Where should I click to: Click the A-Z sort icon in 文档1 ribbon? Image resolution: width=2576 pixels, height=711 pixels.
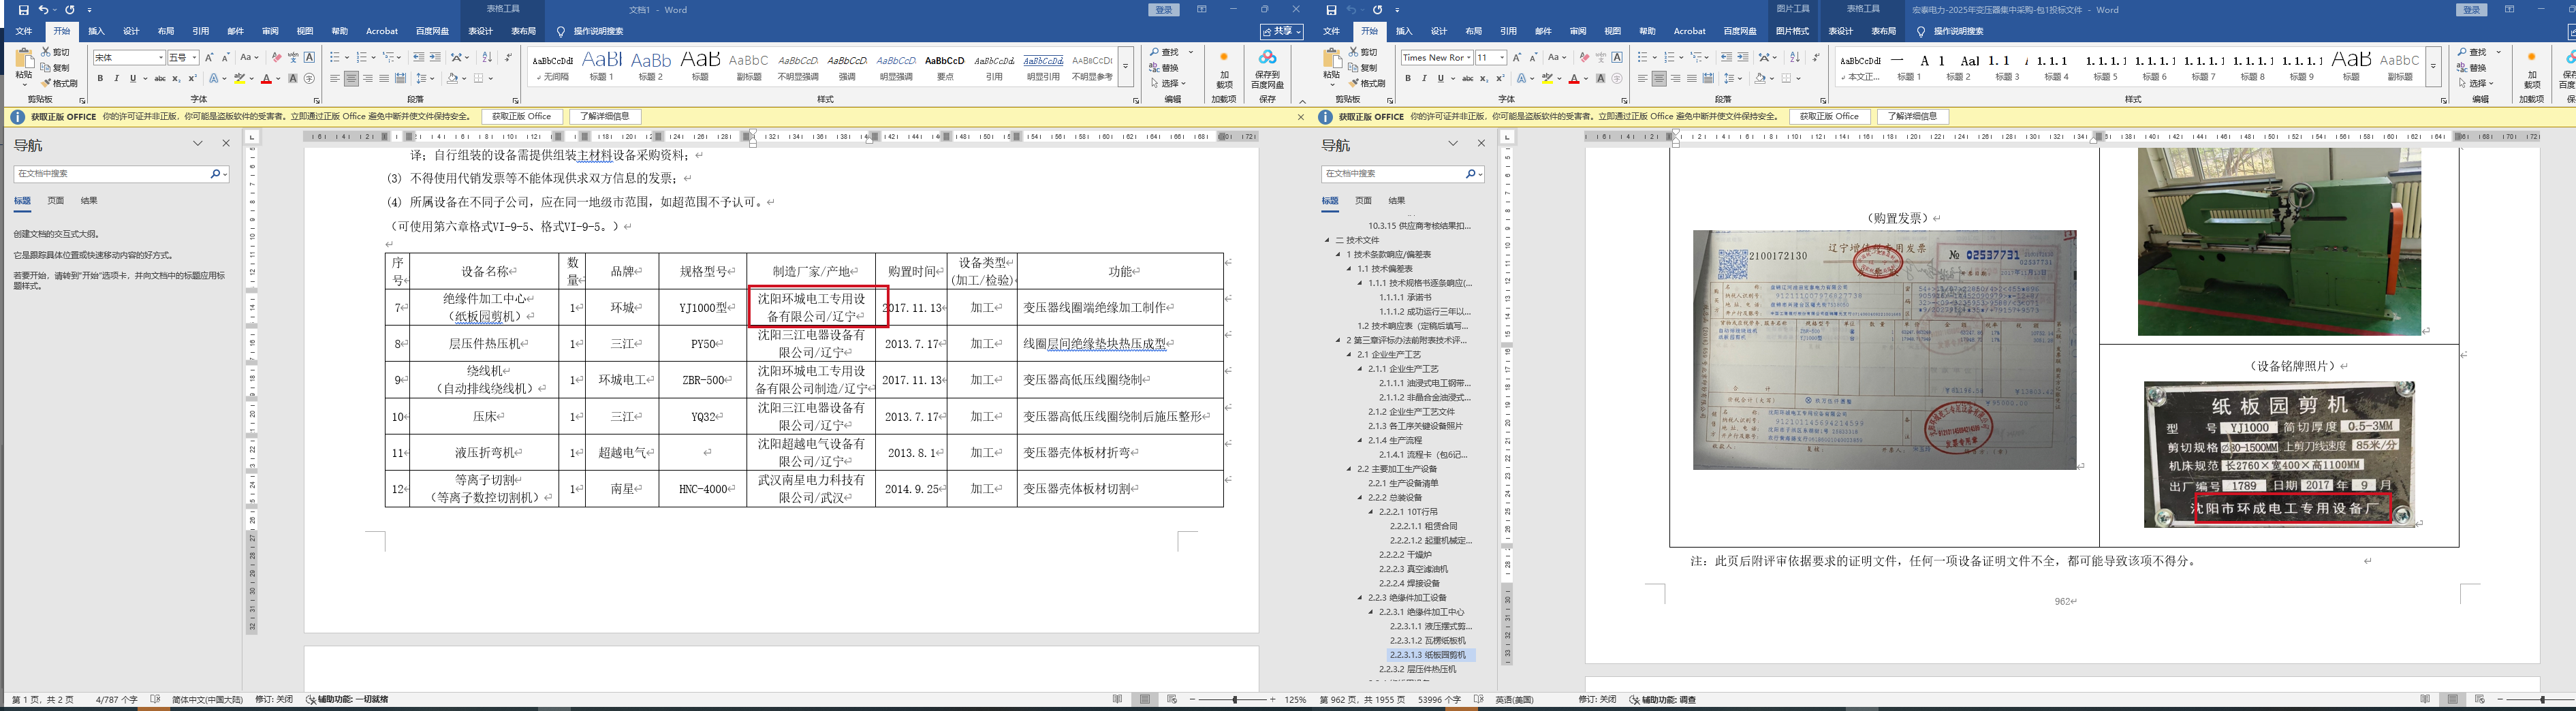point(486,58)
